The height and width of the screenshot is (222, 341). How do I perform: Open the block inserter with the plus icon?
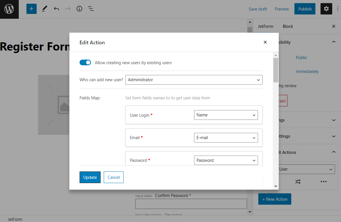31,9
